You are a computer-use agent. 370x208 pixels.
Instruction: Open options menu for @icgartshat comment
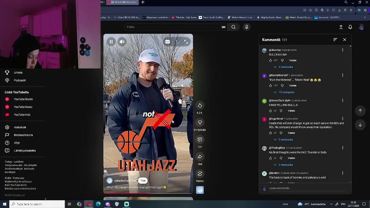pos(343,119)
